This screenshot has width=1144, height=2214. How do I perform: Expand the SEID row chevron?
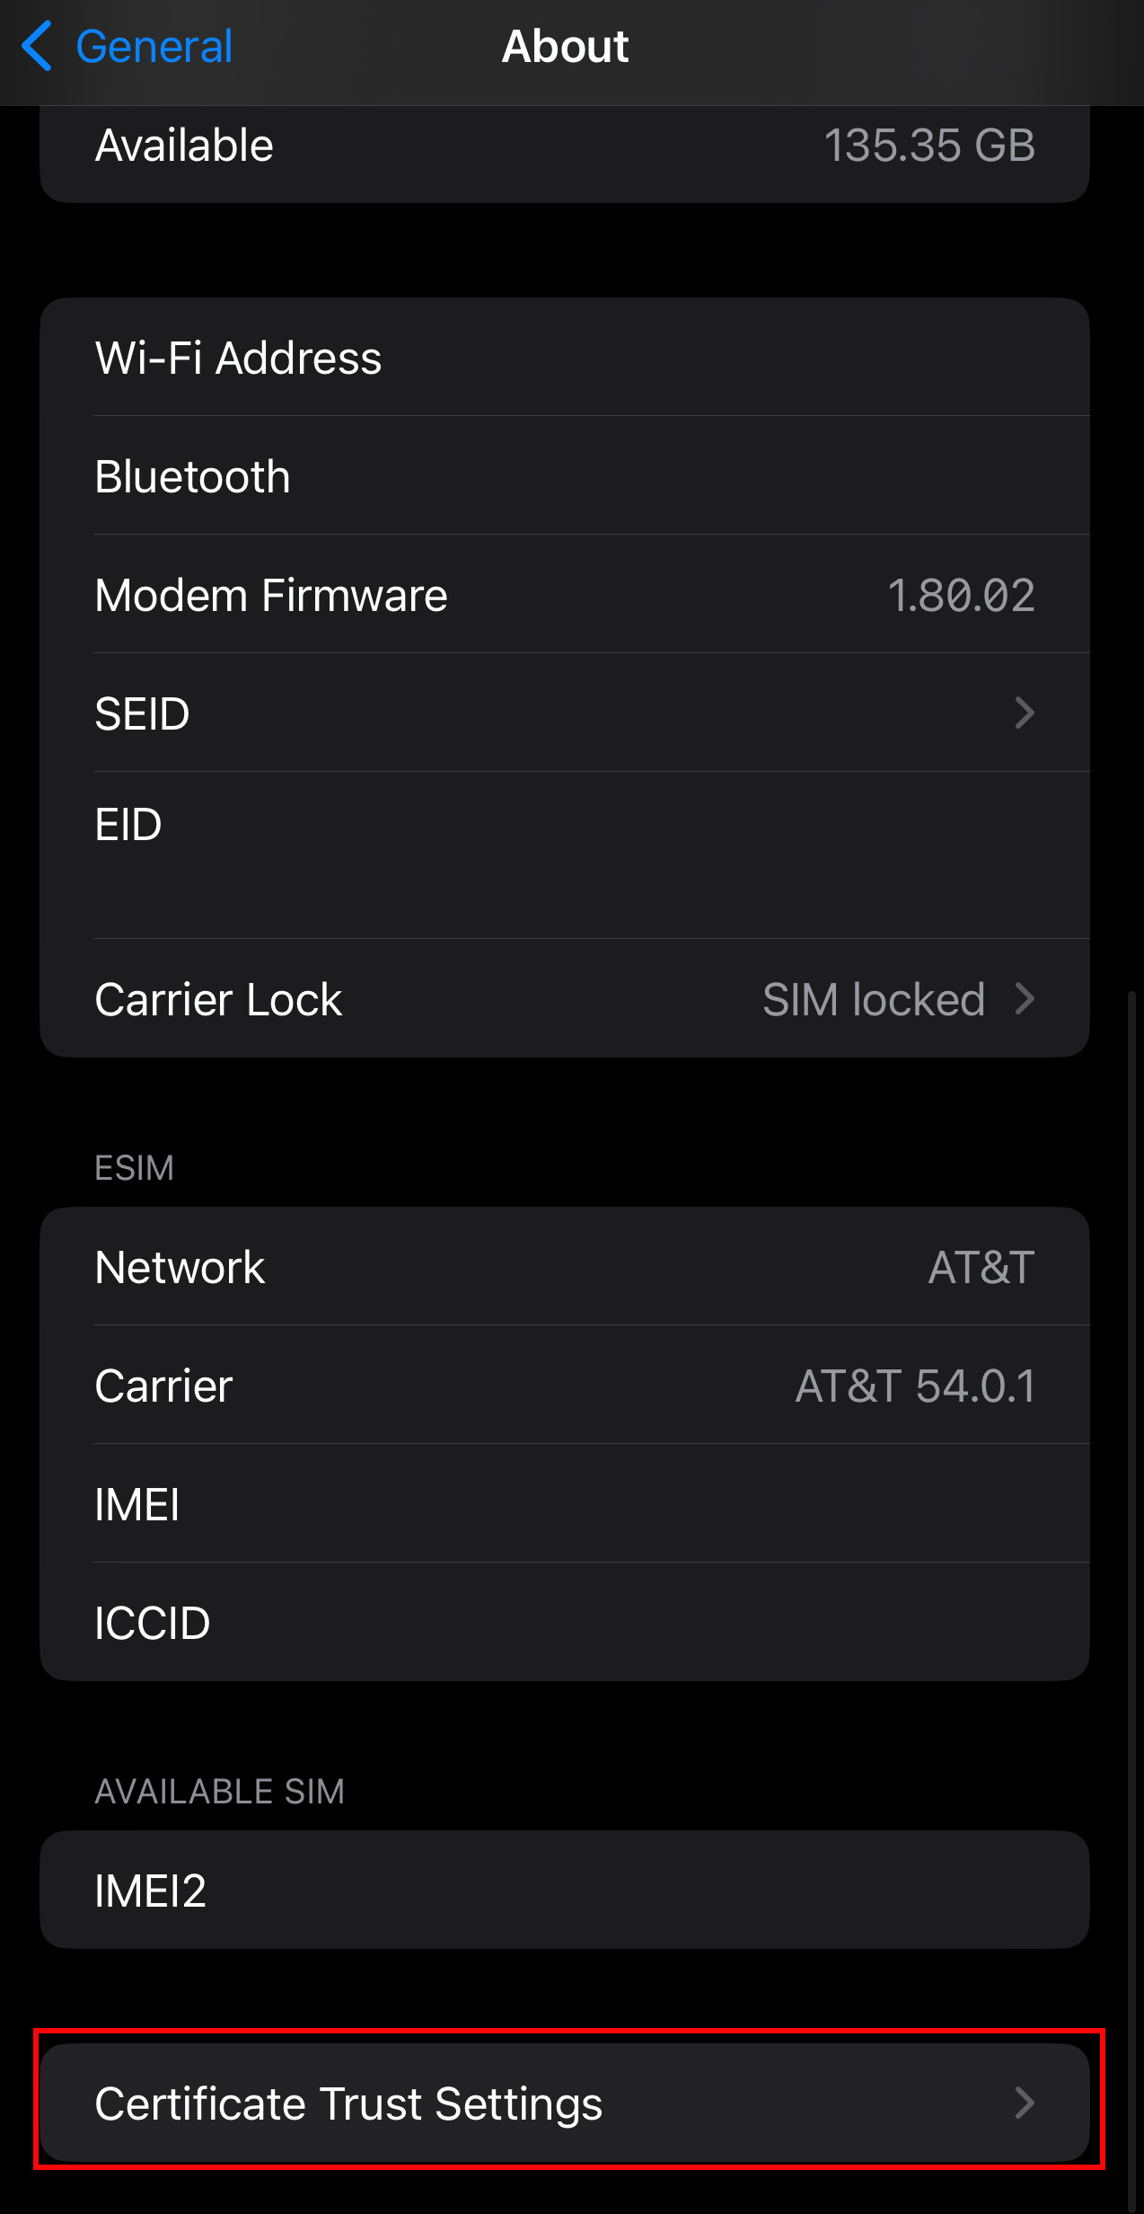coord(1024,713)
